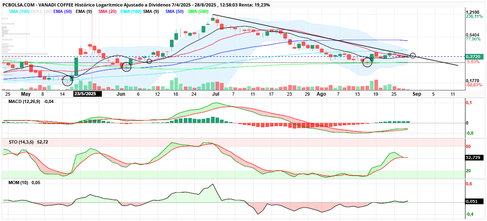Screen dimensions: 487x221
Task: Click the -50,83% percentage label
Action: [x=474, y=85]
